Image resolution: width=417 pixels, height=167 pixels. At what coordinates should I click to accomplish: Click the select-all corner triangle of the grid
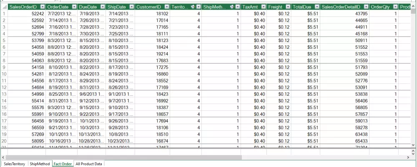(4, 7)
